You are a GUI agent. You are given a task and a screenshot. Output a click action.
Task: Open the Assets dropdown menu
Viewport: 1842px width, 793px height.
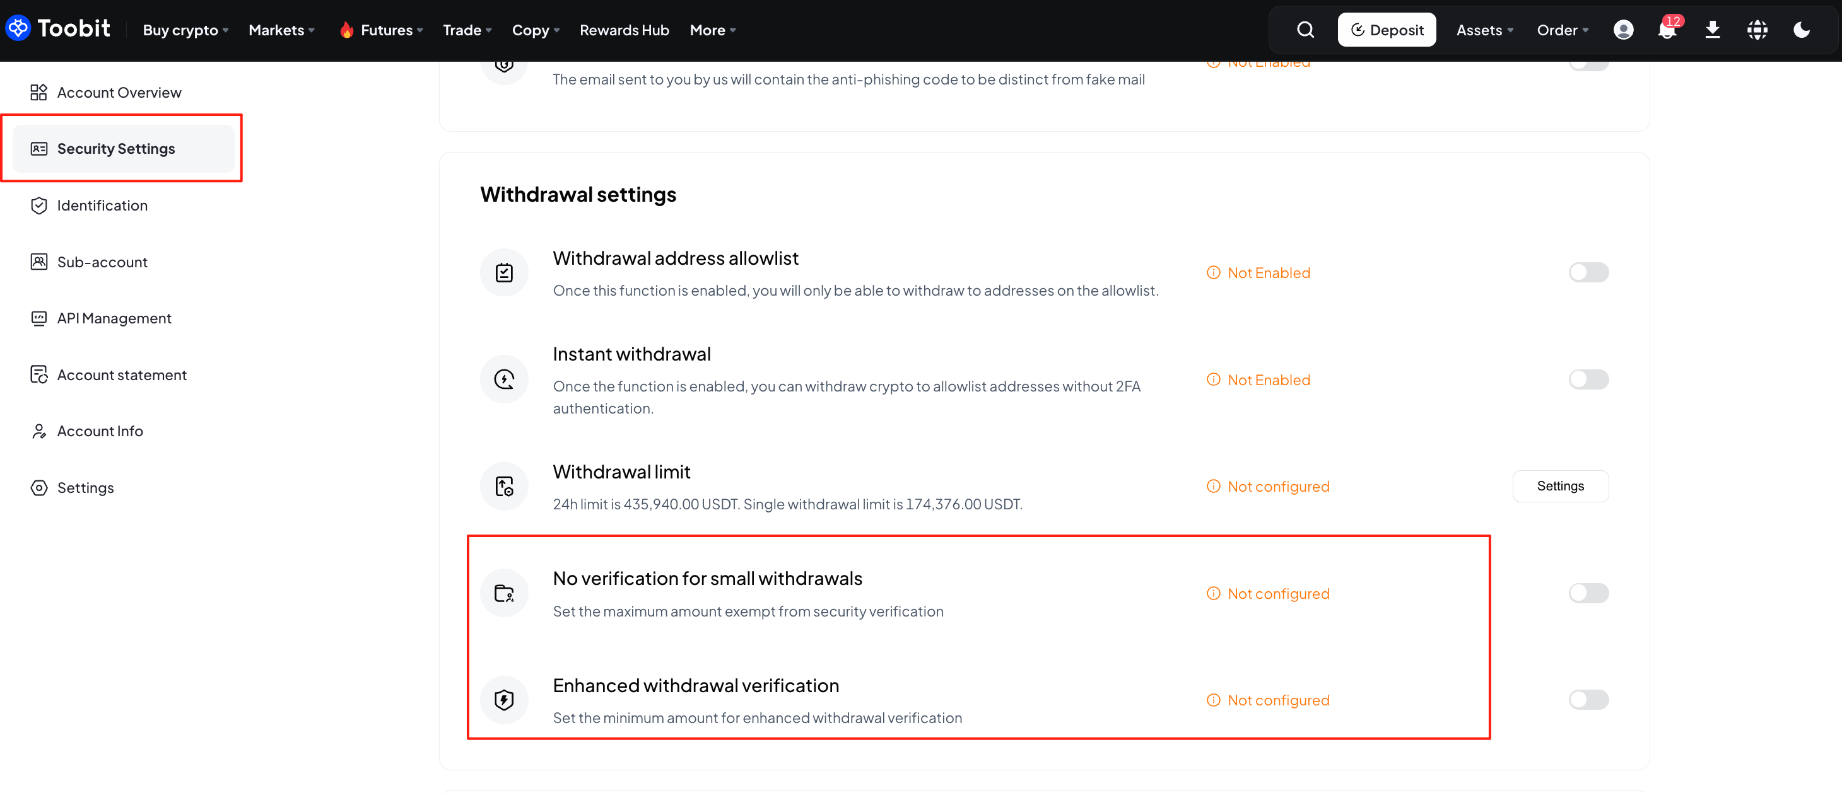[1484, 30]
